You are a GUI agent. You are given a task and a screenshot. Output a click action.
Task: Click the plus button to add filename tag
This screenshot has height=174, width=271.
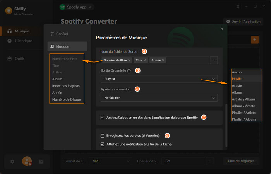(214, 60)
